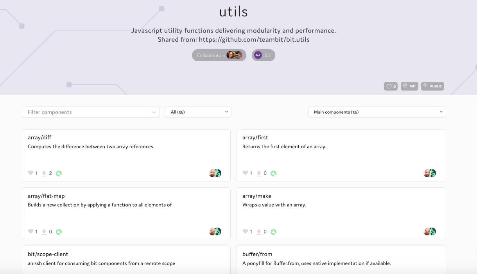Click contributor avatars on array/first card
Image resolution: width=477 pixels, height=274 pixels.
tap(430, 173)
